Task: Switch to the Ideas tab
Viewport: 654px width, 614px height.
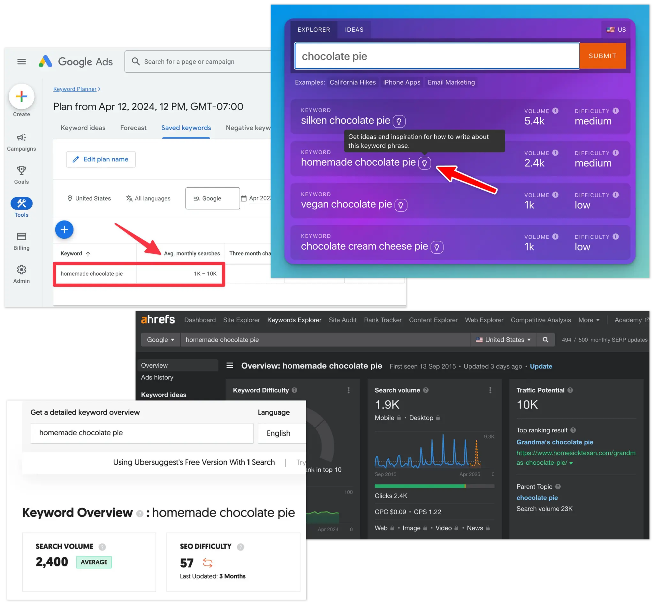Action: (x=354, y=29)
